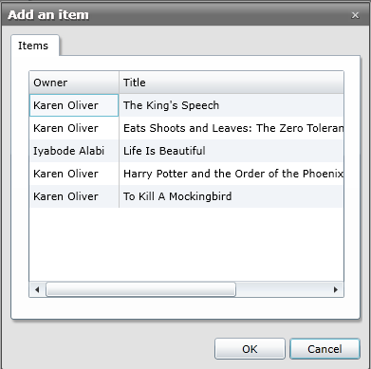Choose the Iyabode Alabi owner cell
The width and height of the screenshot is (371, 369).
[74, 151]
